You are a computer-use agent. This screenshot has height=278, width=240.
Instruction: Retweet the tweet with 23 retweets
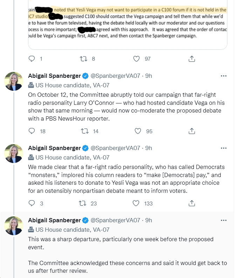[x=82, y=203]
